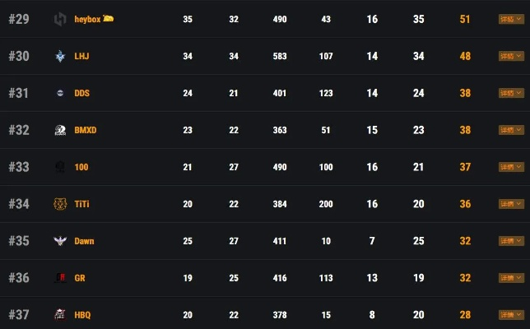Click the BMXD team name
This screenshot has width=530, height=329.
click(86, 130)
